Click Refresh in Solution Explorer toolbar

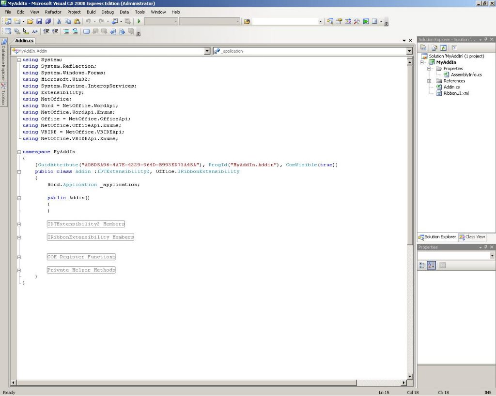443,48
